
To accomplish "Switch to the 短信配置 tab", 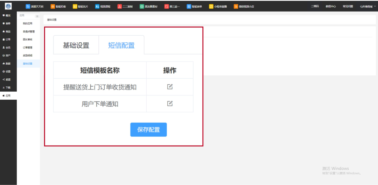I will 121,45.
